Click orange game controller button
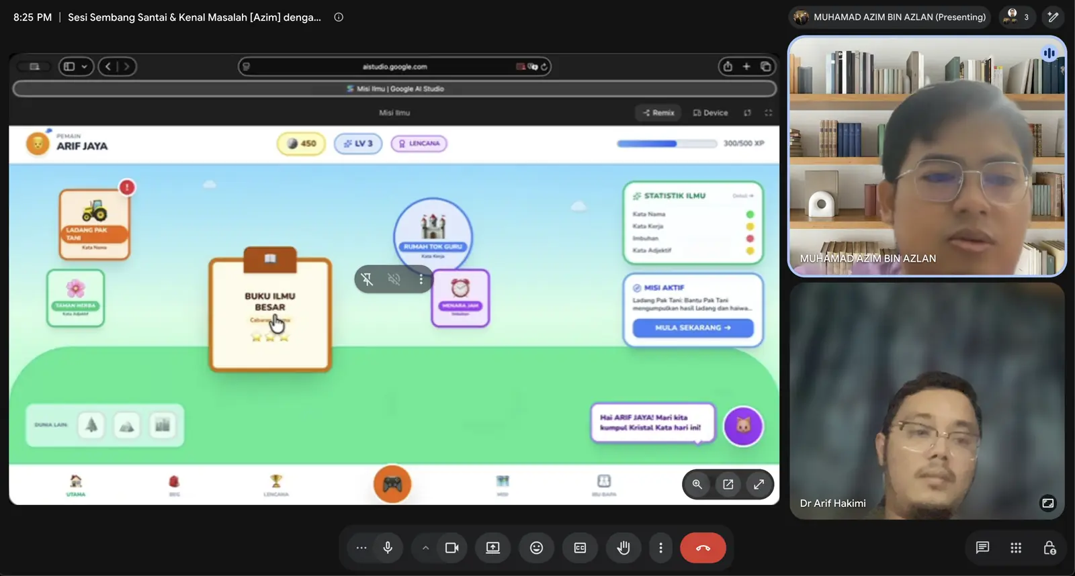This screenshot has width=1075, height=576. pos(392,484)
